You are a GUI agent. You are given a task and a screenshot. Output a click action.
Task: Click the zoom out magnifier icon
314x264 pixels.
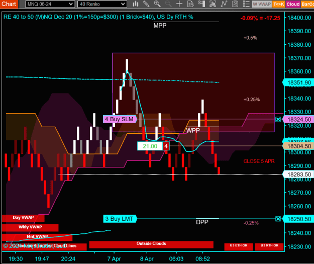[x=168, y=4]
